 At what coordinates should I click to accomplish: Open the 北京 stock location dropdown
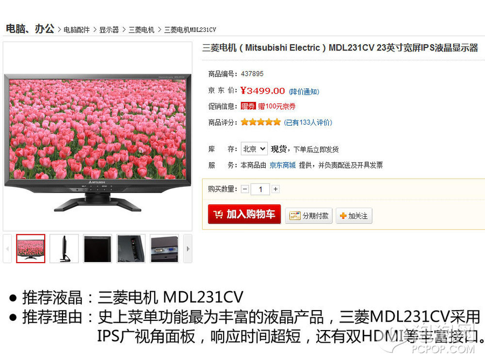pos(254,149)
